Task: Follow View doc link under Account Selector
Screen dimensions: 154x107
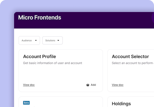Action: tap(118, 85)
